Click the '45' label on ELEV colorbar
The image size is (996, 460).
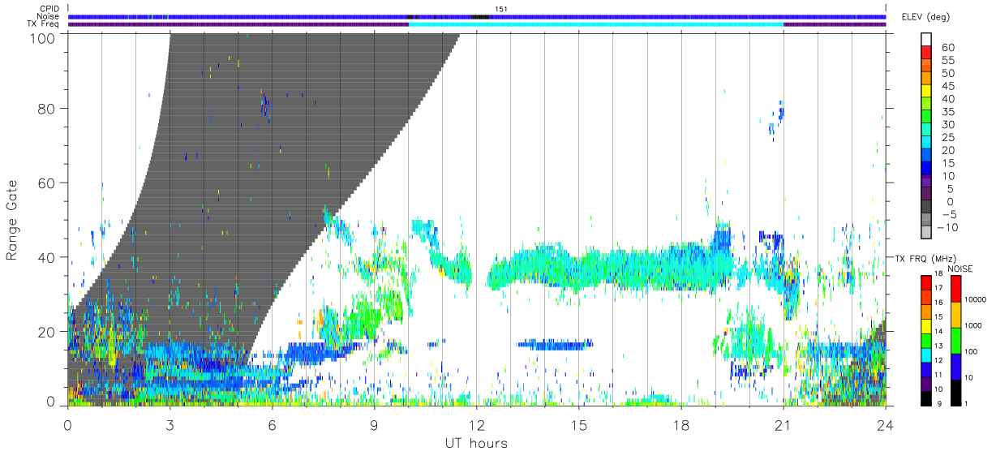click(947, 86)
